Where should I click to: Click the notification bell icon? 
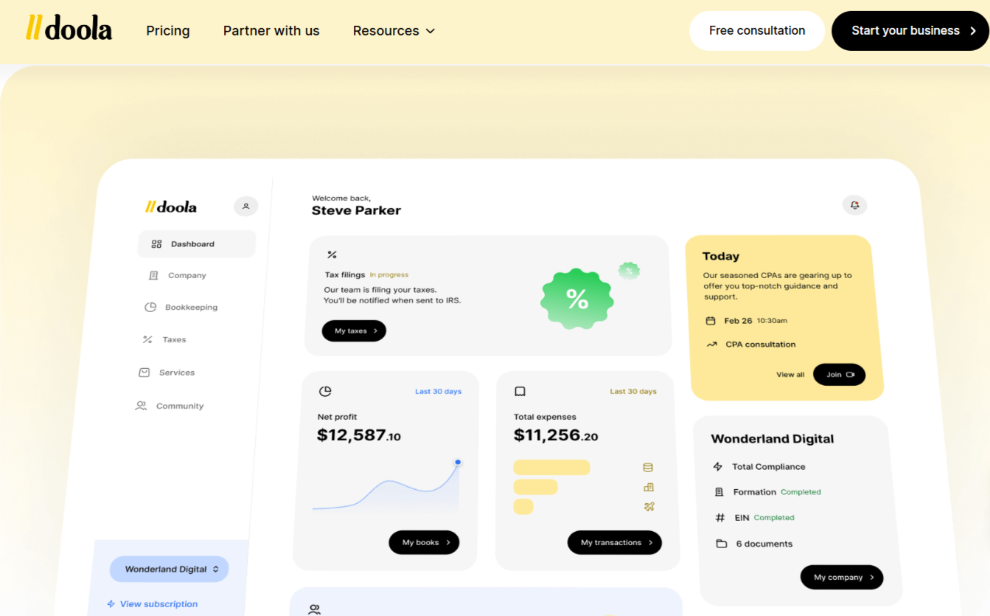[x=855, y=205]
